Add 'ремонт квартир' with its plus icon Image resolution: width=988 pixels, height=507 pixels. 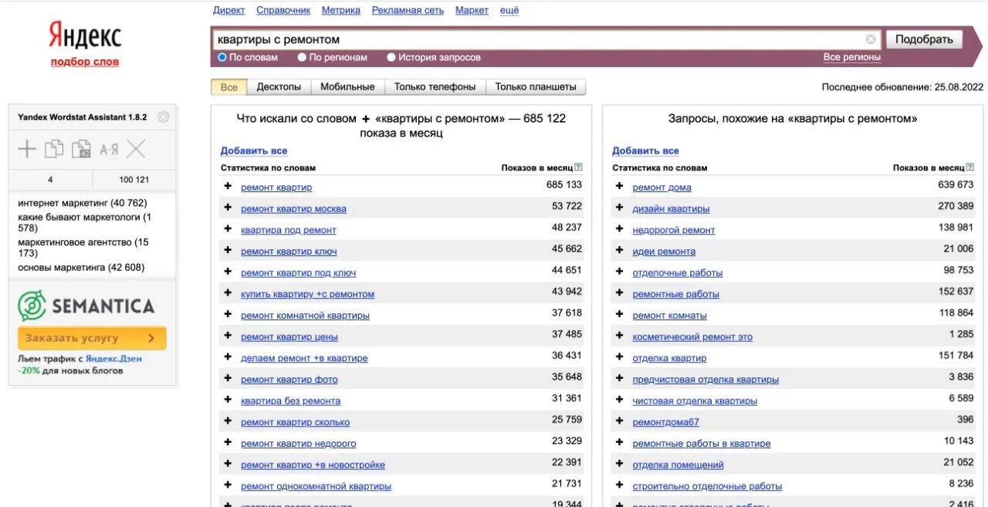(x=228, y=187)
